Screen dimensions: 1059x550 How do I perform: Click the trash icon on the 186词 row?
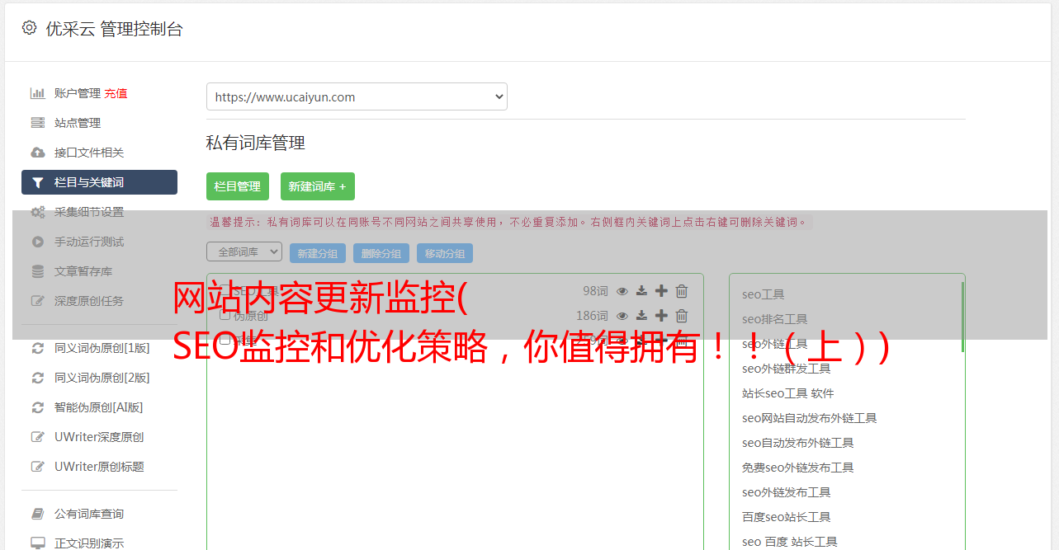pyautogui.click(x=682, y=316)
